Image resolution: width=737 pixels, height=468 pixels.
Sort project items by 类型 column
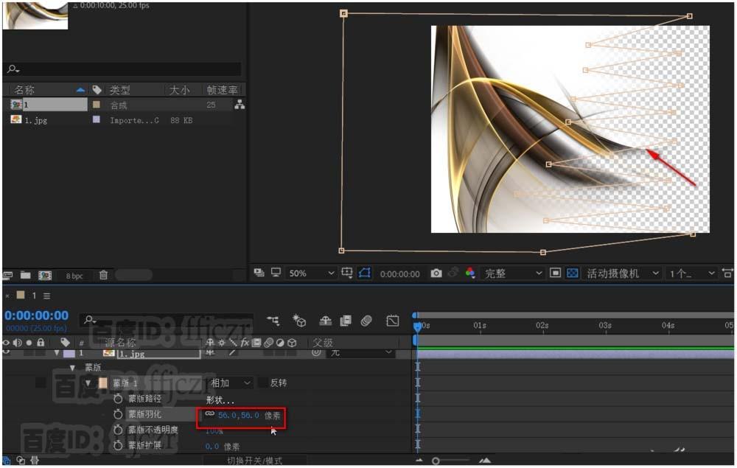point(120,90)
